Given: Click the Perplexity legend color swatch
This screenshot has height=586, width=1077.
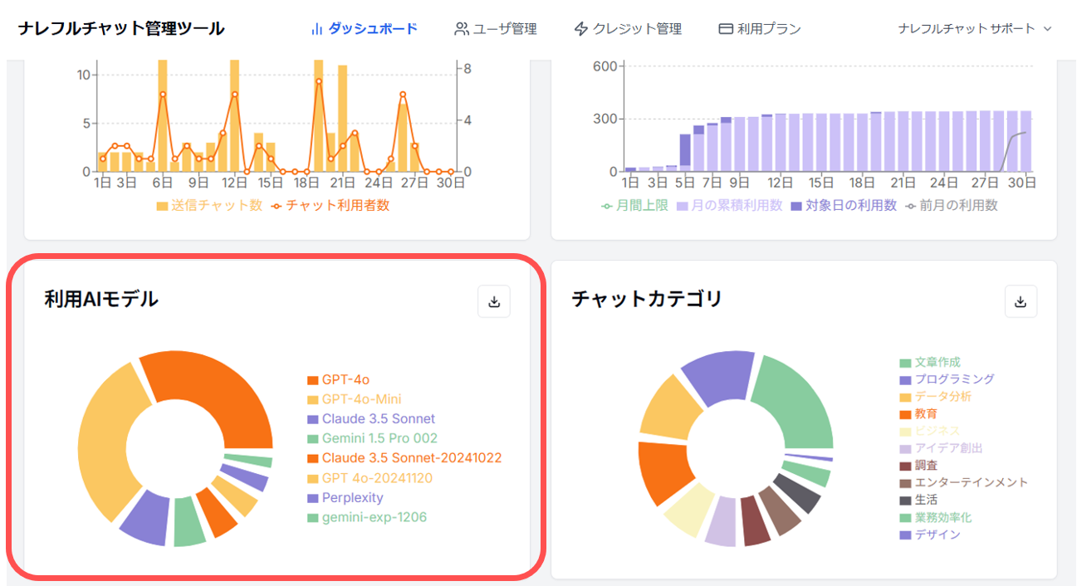Looking at the screenshot, I should [313, 498].
